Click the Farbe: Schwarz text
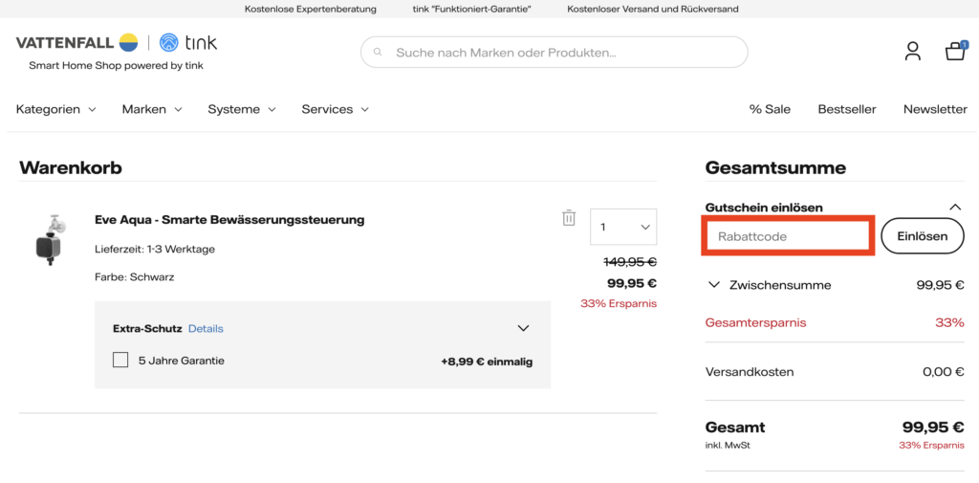Screen dimensions: 979x483 pos(134,276)
